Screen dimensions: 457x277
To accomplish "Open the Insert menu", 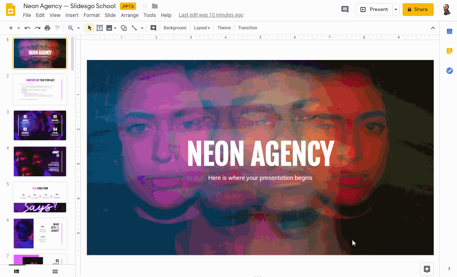I will 72,15.
